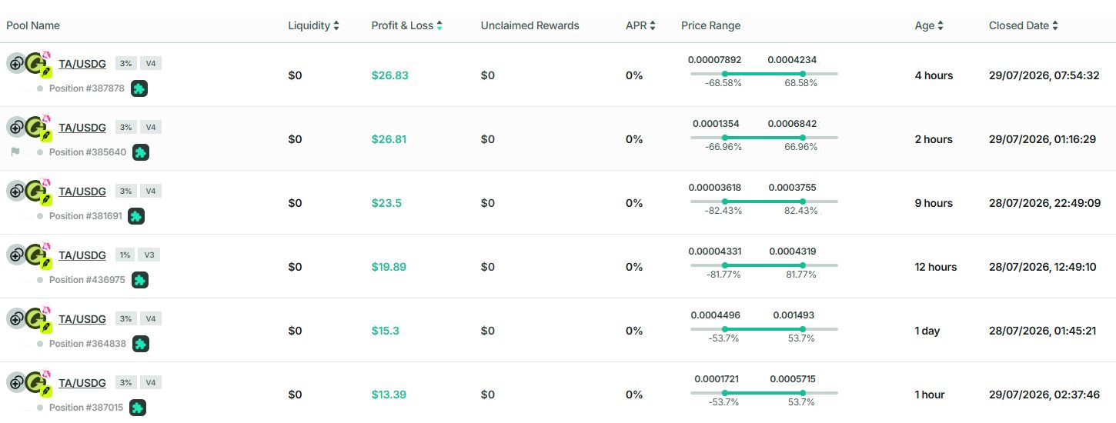Click the puzzle icon beside Position #385640

click(140, 152)
